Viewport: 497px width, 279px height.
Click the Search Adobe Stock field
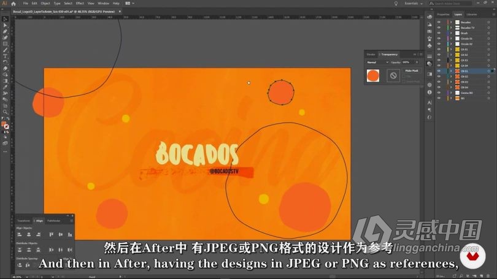[450, 4]
